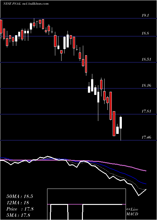Select the 18.51 price level label
Screen dimensions: 157x220
pyautogui.click(x=146, y=59)
